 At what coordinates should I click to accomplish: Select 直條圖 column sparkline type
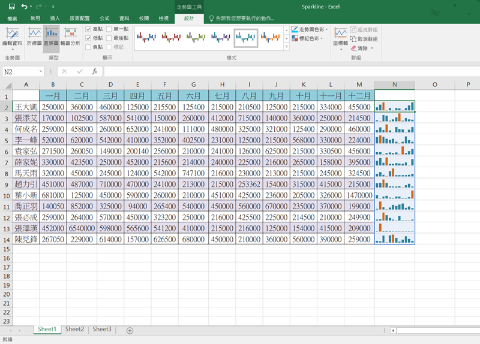coord(52,37)
